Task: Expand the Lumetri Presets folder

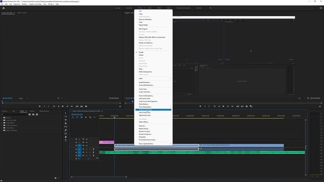Action: point(2,120)
